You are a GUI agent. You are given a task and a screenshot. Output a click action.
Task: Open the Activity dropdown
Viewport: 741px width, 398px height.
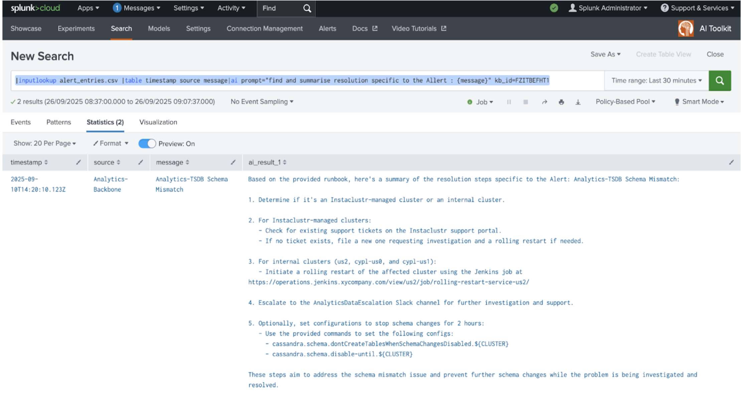pos(231,8)
